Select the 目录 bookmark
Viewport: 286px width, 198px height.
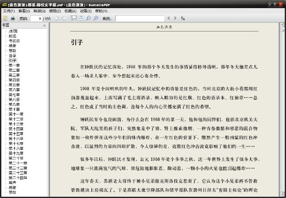point(12,56)
